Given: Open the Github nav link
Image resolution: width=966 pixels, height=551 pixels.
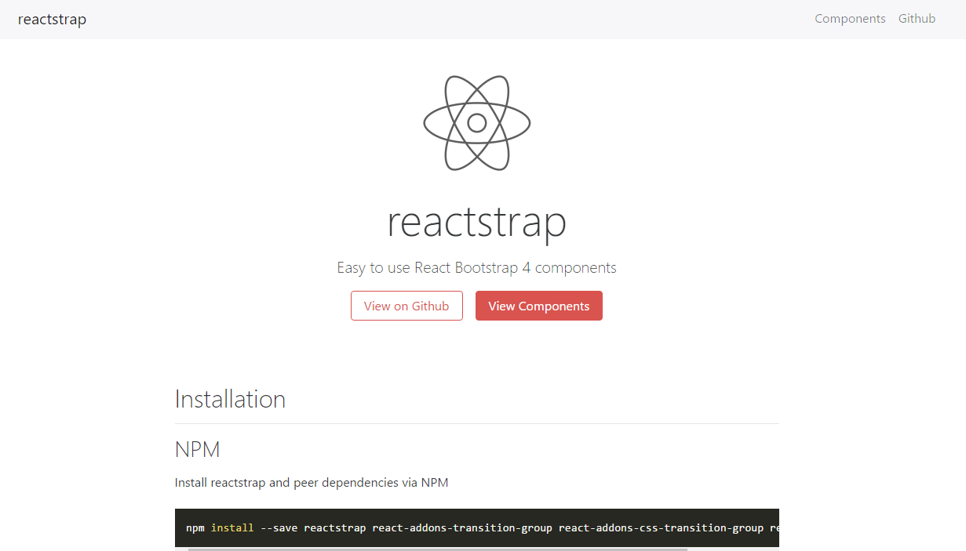Looking at the screenshot, I should [917, 19].
